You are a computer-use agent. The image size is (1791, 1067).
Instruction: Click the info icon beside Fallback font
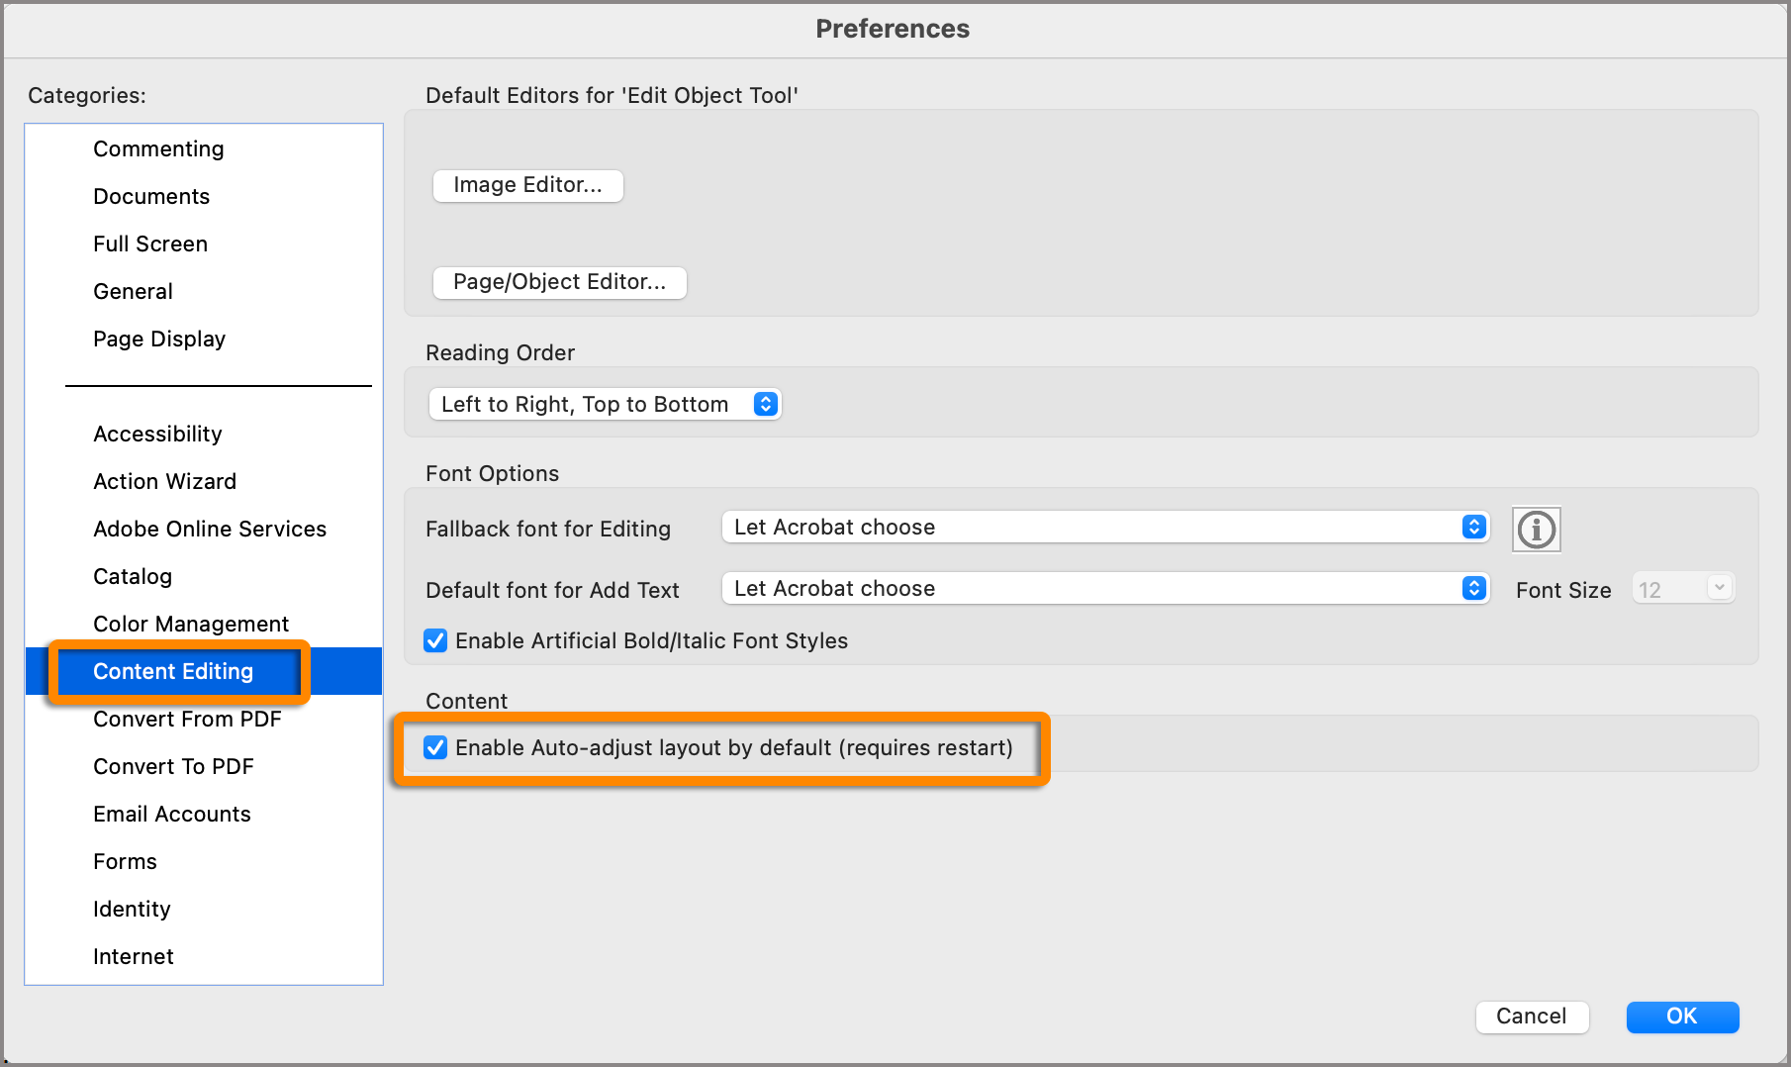point(1535,530)
